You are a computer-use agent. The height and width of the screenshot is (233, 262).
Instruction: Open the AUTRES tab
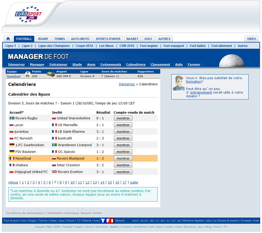164,39
